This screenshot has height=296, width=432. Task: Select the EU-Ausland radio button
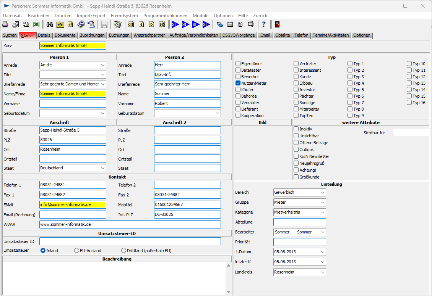pyautogui.click(x=76, y=251)
